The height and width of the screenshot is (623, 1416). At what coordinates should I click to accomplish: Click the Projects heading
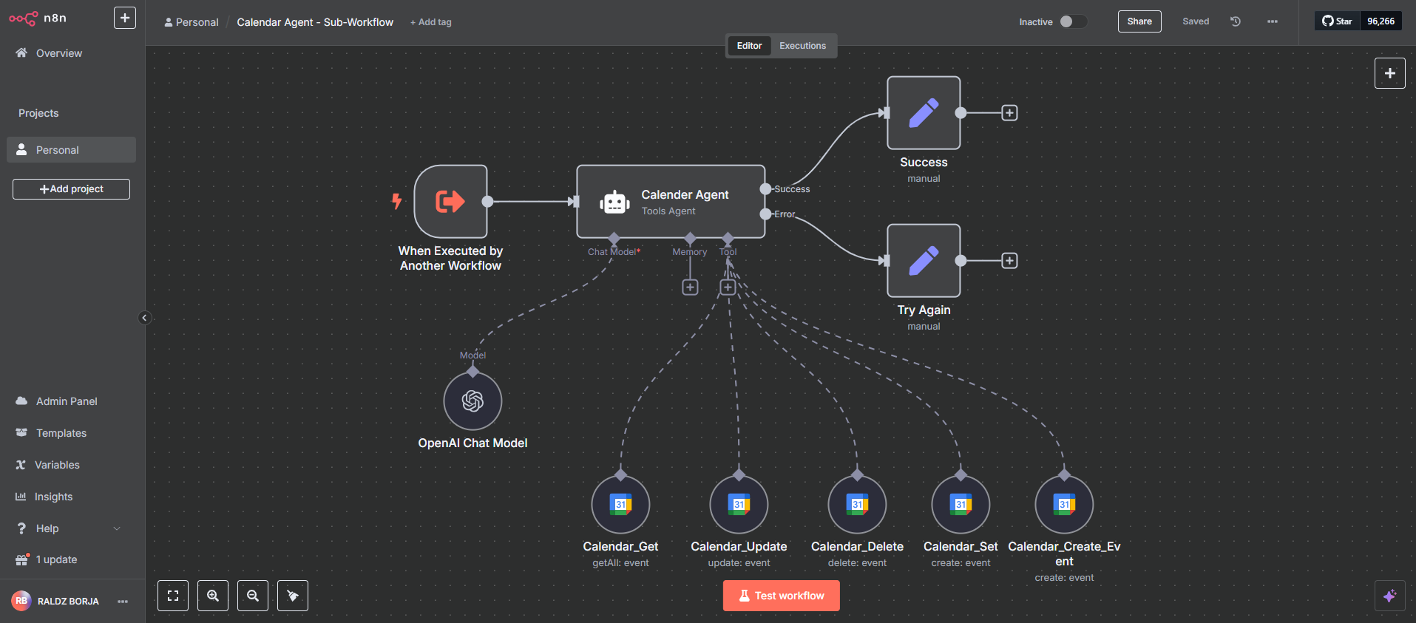tap(38, 113)
